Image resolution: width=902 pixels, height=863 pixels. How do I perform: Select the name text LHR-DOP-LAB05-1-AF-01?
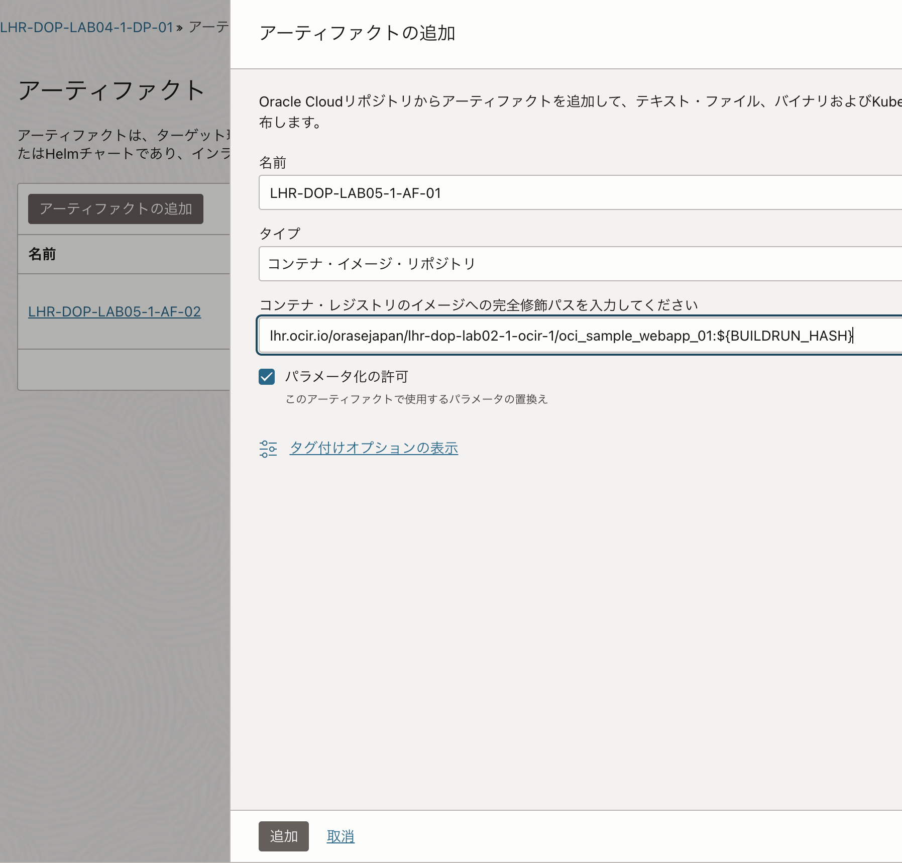(x=355, y=192)
